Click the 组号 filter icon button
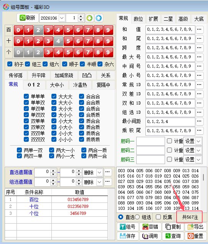 click(127, 227)
